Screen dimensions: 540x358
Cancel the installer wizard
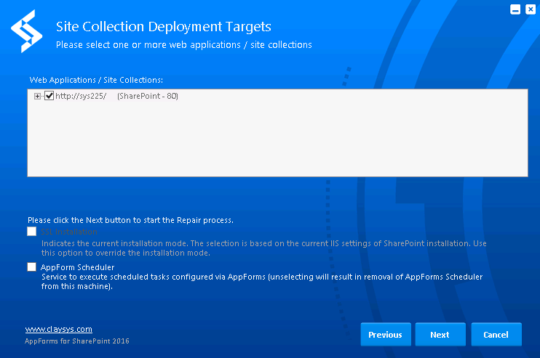496,334
